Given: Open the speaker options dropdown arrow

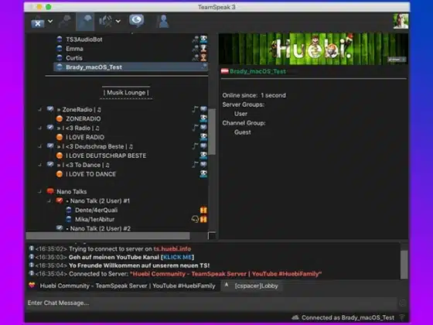Looking at the screenshot, I should [x=118, y=22].
